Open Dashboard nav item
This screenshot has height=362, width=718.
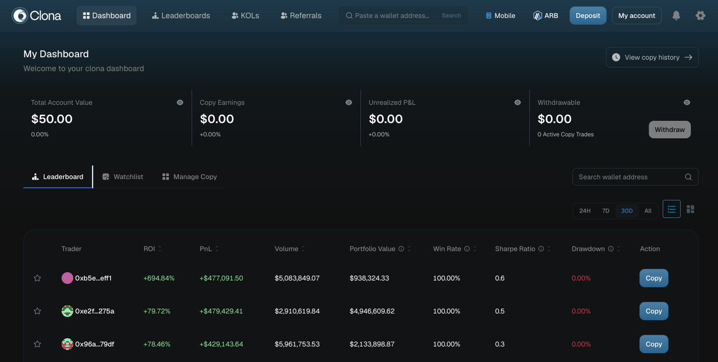107,16
